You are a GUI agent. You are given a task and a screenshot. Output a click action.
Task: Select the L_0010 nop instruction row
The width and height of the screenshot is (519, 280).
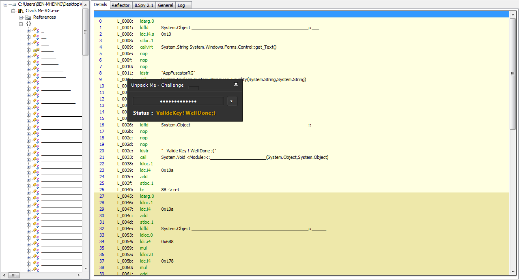[x=301, y=66]
